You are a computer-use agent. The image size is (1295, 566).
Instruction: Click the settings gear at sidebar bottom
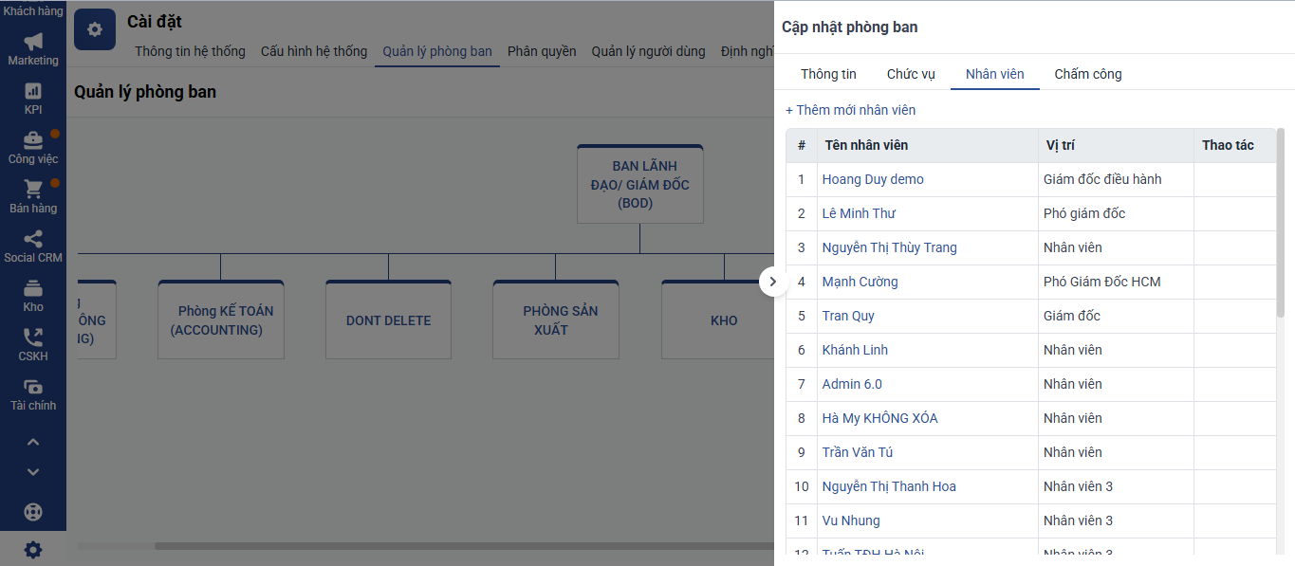pyautogui.click(x=33, y=550)
